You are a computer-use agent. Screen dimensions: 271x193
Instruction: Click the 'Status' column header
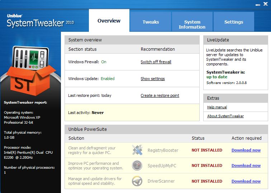tap(198, 138)
